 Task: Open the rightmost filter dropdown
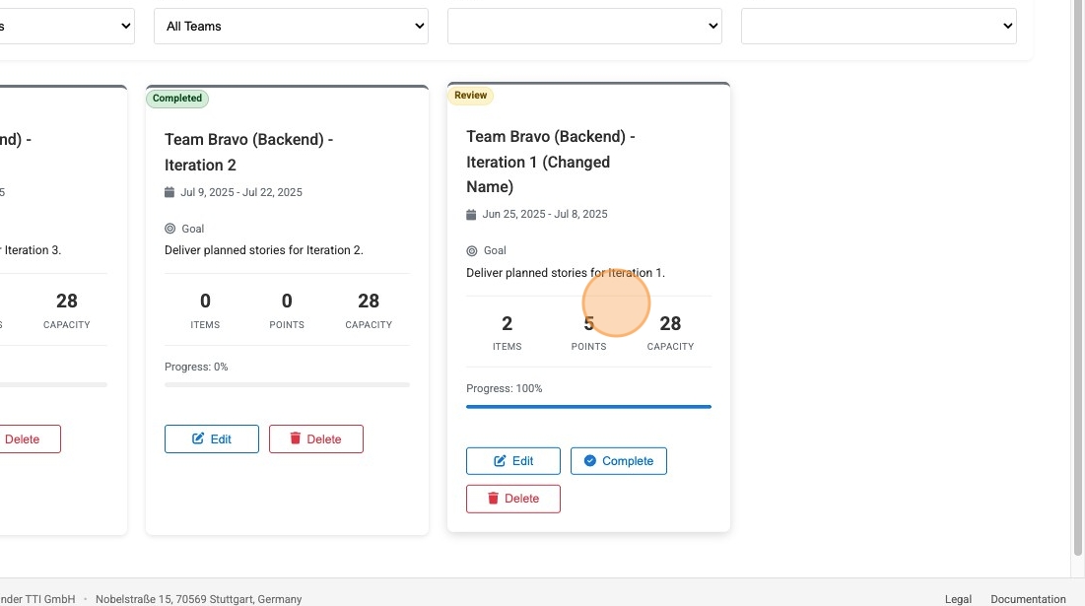click(x=877, y=26)
